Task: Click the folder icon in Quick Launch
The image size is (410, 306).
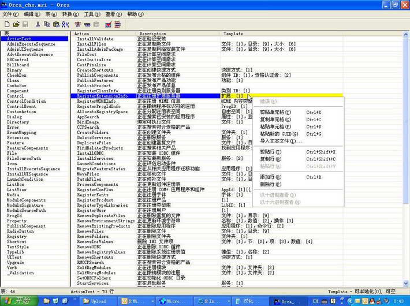Action: click(x=47, y=301)
